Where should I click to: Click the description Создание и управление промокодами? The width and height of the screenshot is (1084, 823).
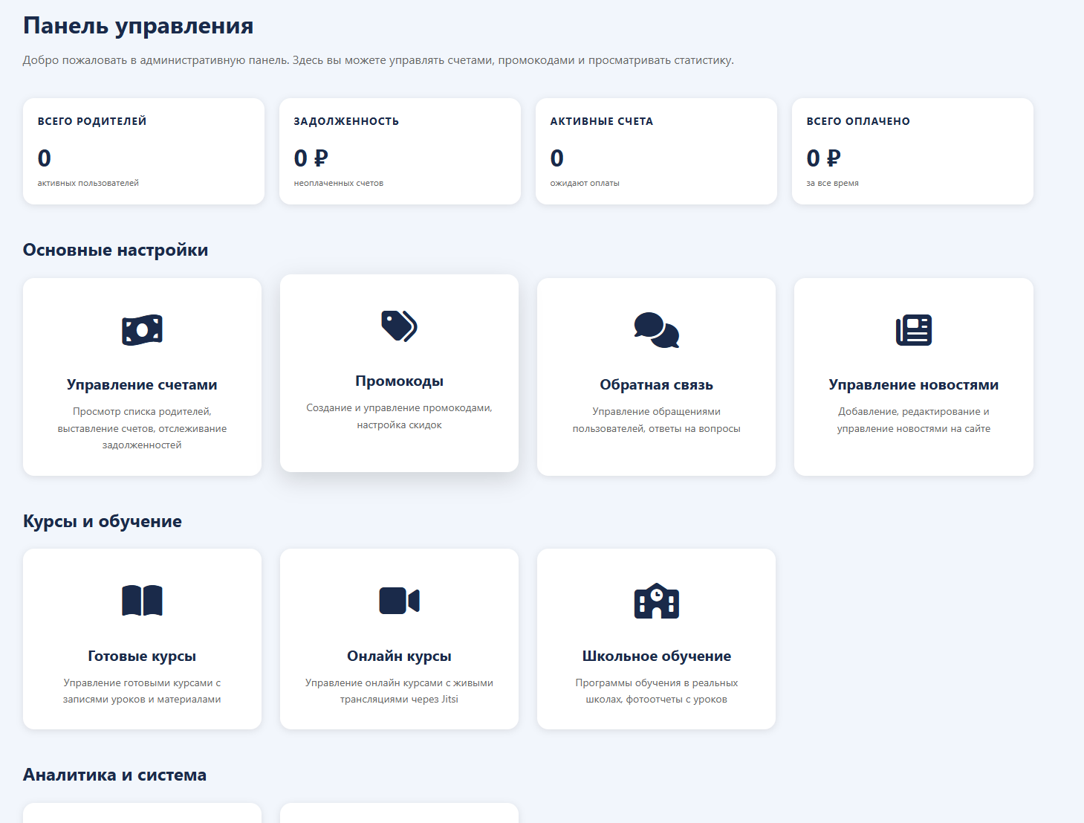pyautogui.click(x=399, y=416)
